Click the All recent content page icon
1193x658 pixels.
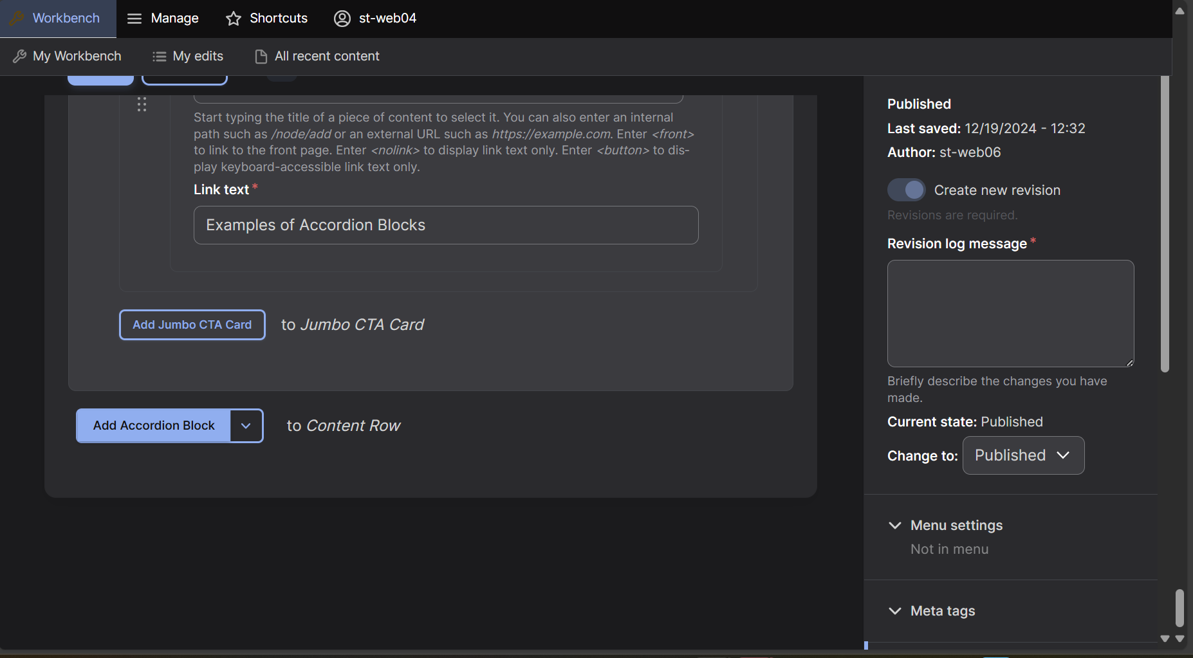click(x=261, y=57)
